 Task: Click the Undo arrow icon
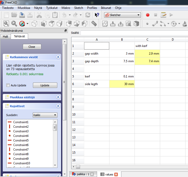click(x=64, y=15)
